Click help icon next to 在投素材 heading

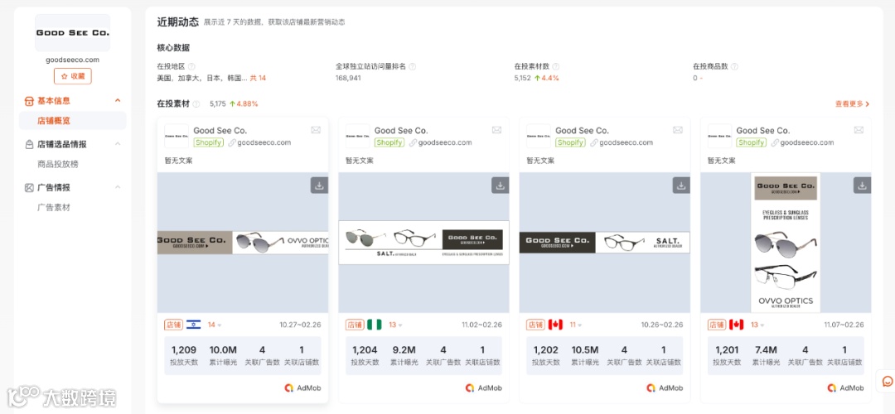196,104
